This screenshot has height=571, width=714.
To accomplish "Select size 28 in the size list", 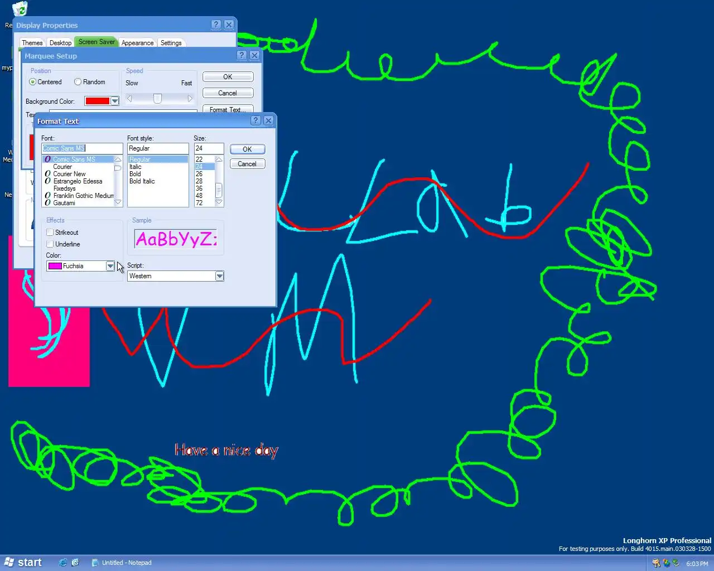I will point(205,181).
